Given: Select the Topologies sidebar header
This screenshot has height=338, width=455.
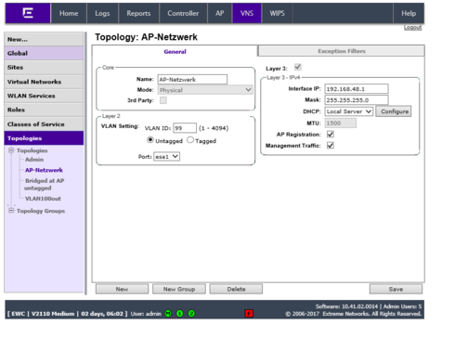Looking at the screenshot, I should [44, 138].
